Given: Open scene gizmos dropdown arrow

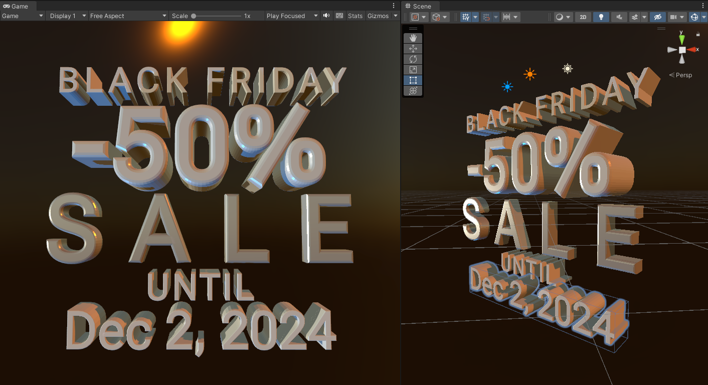Looking at the screenshot, I should click(x=703, y=17).
